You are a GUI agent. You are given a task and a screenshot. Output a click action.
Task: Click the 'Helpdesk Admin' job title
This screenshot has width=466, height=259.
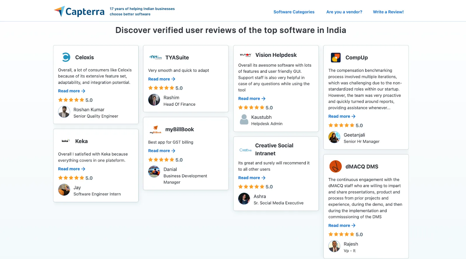(x=267, y=124)
